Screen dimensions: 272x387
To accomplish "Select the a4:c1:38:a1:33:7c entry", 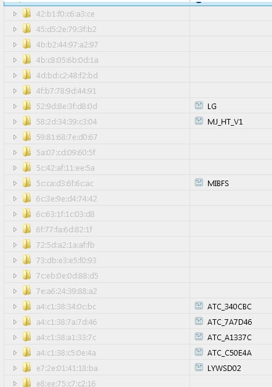I will [66, 337].
